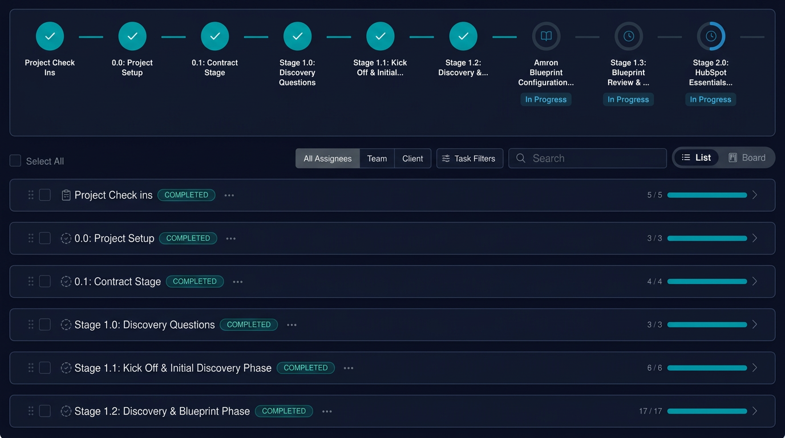Image resolution: width=785 pixels, height=438 pixels.
Task: Click In Progress badge under Amron Blueprint Configuration
Action: pyautogui.click(x=546, y=99)
